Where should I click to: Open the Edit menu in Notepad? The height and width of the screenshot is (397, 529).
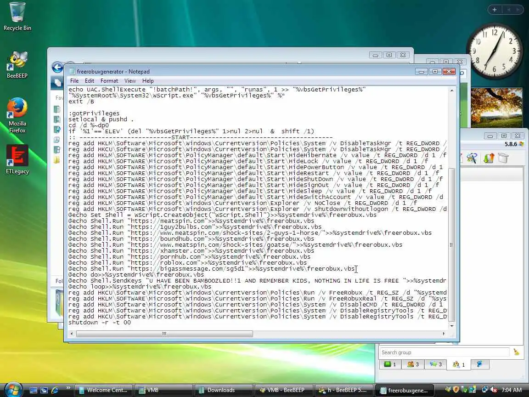pos(90,81)
